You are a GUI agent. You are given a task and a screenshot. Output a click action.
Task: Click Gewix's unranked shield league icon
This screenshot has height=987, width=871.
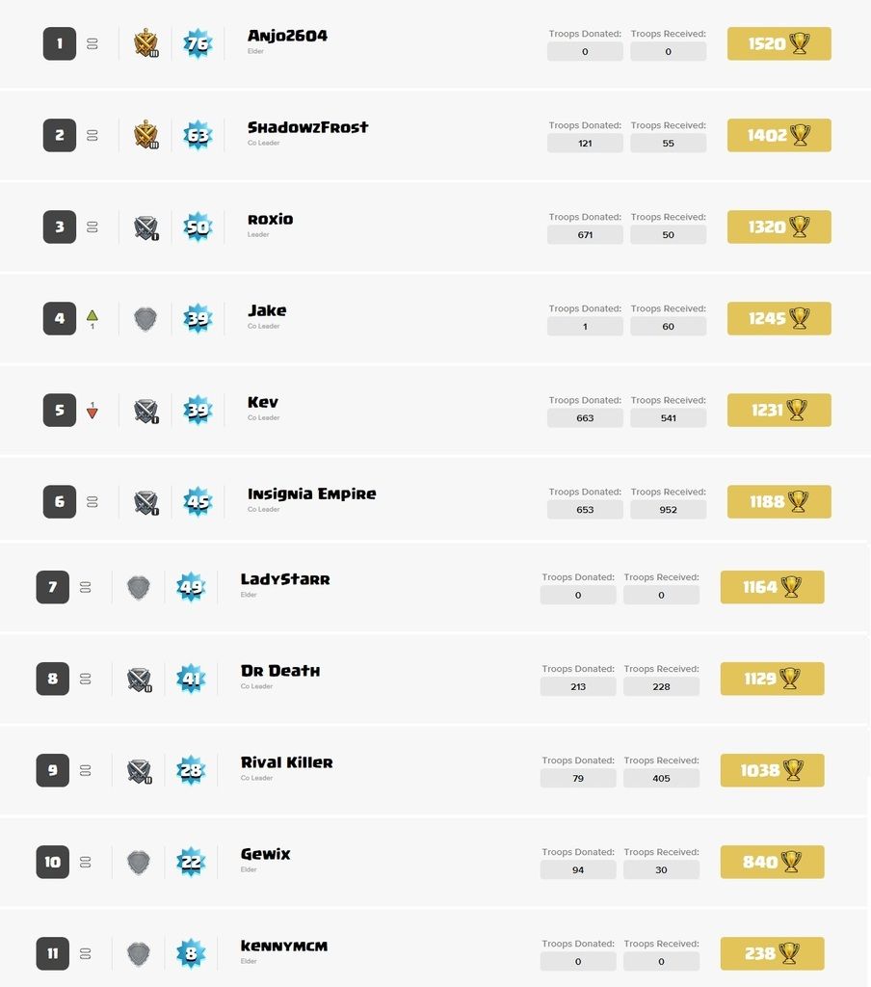[x=139, y=862]
